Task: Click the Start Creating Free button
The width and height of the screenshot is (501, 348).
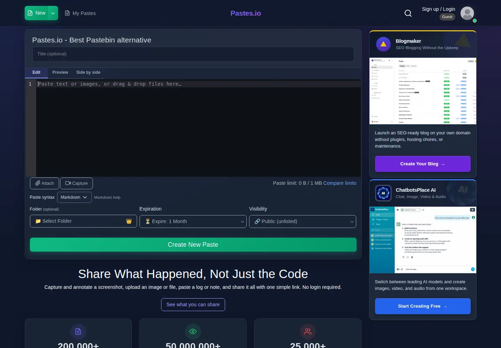Action: click(x=423, y=306)
